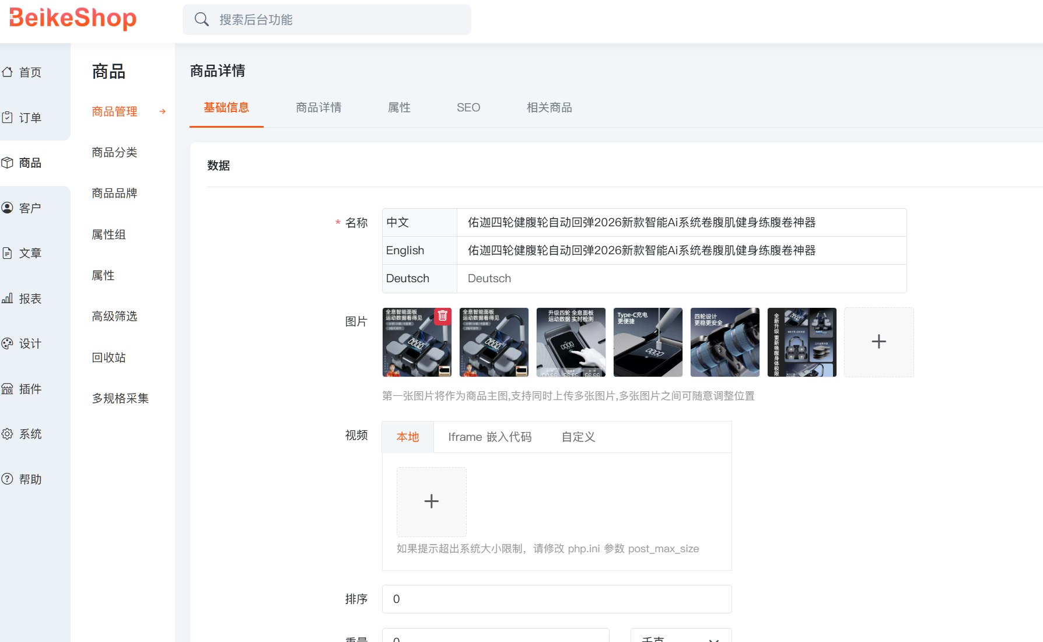Open the sixth product image thumbnail

click(802, 342)
